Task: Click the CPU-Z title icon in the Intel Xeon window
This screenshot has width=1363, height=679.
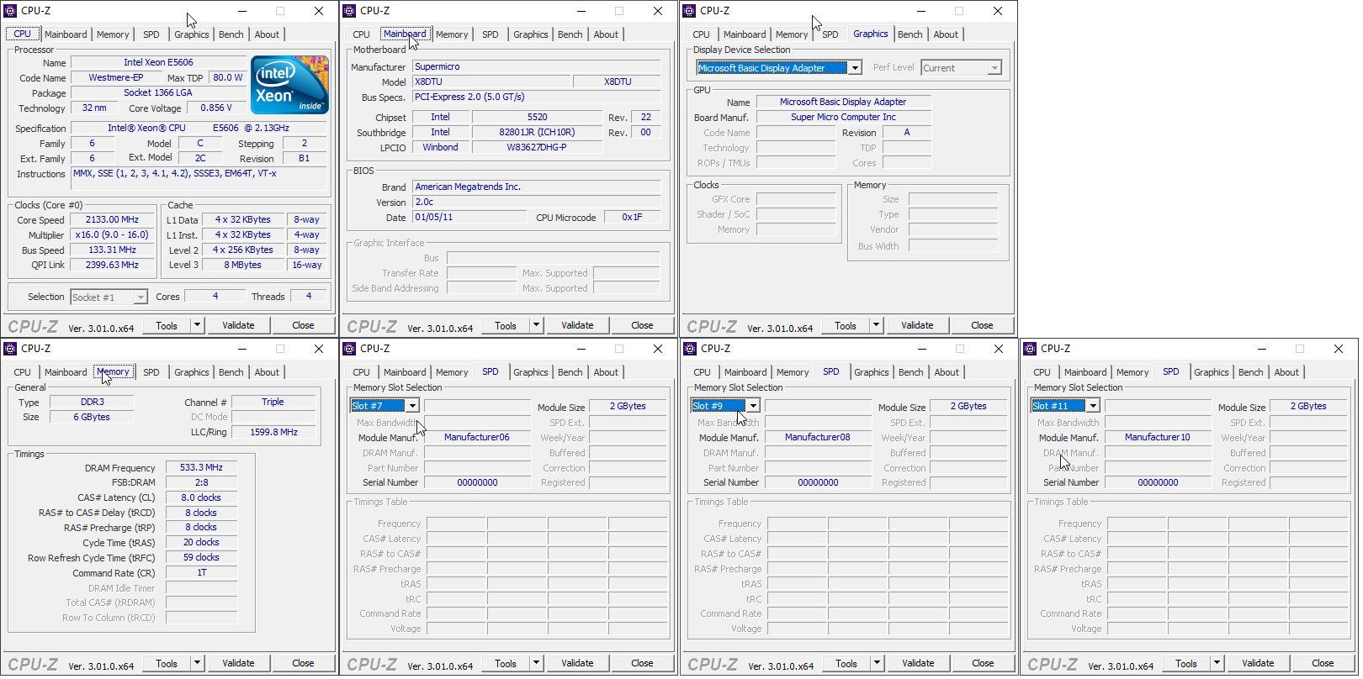Action: (10, 11)
